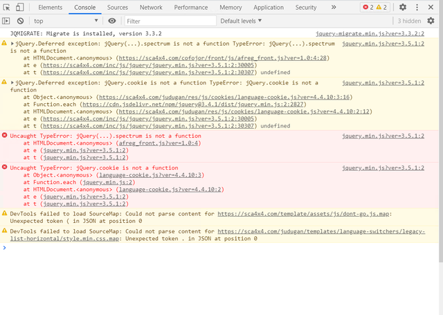The image size is (443, 315).
Task: Switch to the Security tab
Action: (306, 8)
